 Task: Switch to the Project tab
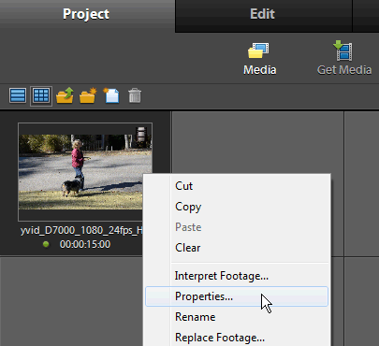pos(86,14)
